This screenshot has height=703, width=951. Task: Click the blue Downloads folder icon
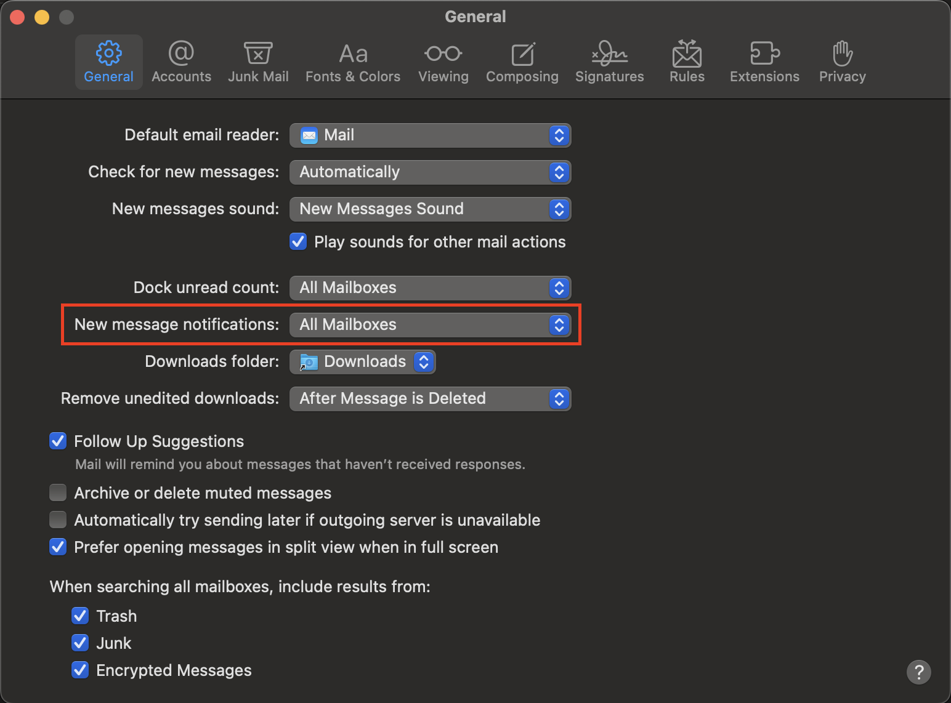[308, 361]
